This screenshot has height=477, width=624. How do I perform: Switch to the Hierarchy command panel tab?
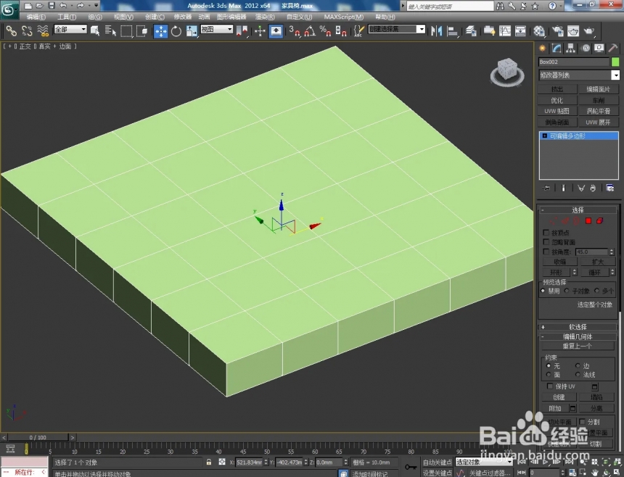tap(571, 48)
